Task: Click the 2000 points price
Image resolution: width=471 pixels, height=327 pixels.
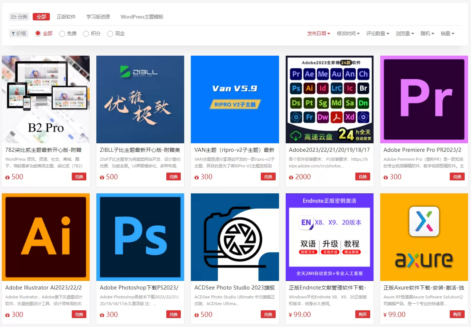Action: pos(300,177)
